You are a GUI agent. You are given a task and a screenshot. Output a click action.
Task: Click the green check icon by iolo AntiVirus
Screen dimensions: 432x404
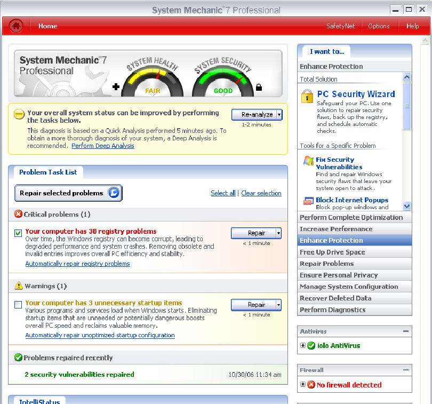(311, 345)
